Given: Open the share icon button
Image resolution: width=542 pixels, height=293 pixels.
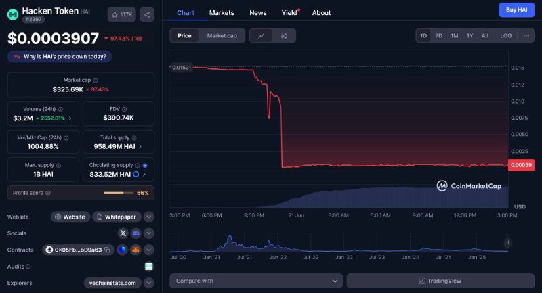Looking at the screenshot, I should click(x=147, y=14).
